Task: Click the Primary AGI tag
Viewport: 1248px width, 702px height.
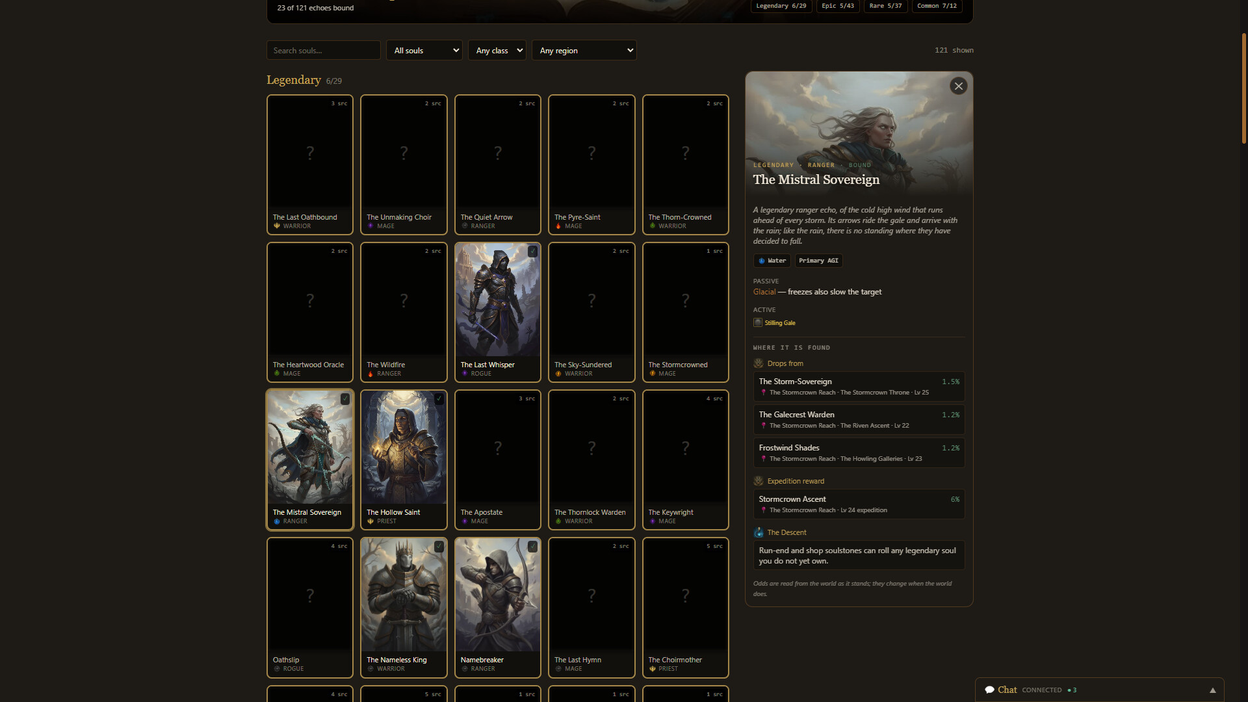Action: [x=818, y=261]
